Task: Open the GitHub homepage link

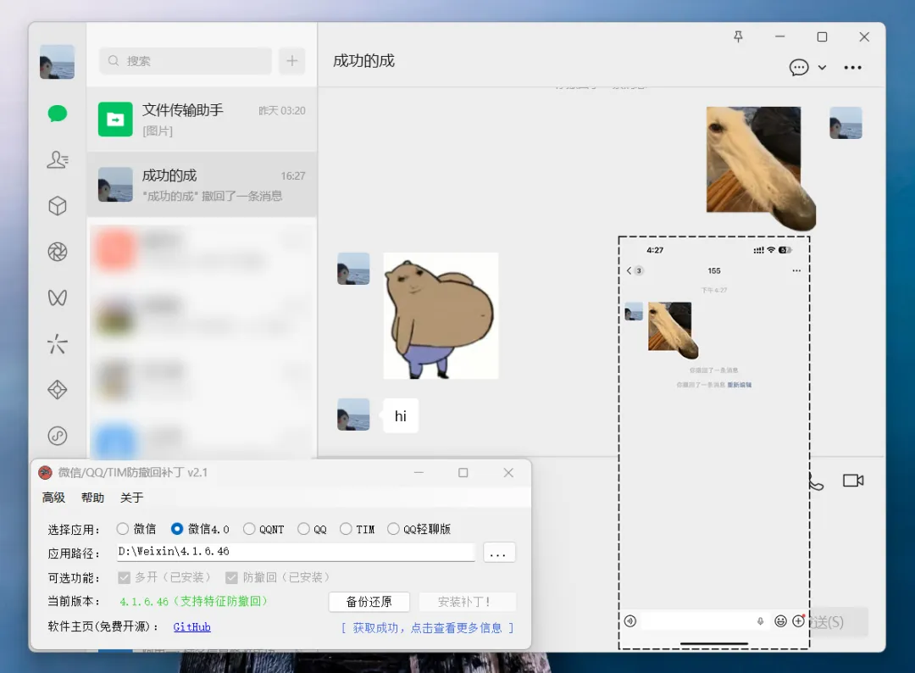Action: point(191,627)
